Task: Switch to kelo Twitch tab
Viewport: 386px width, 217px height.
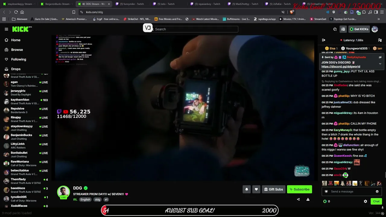Action: pyautogui.click(x=169, y=4)
